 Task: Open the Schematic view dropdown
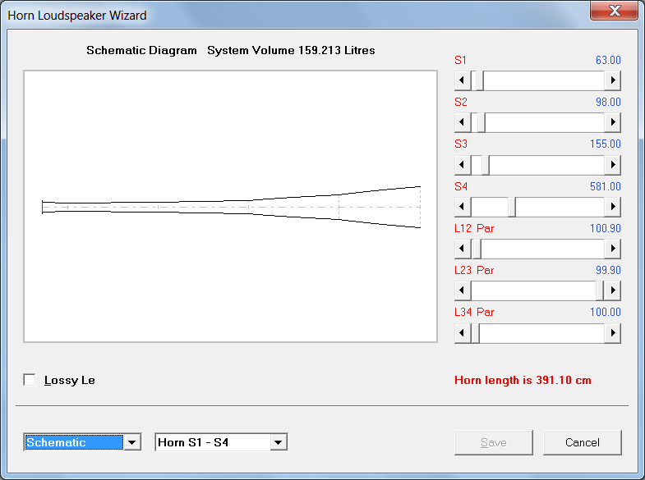click(x=132, y=442)
